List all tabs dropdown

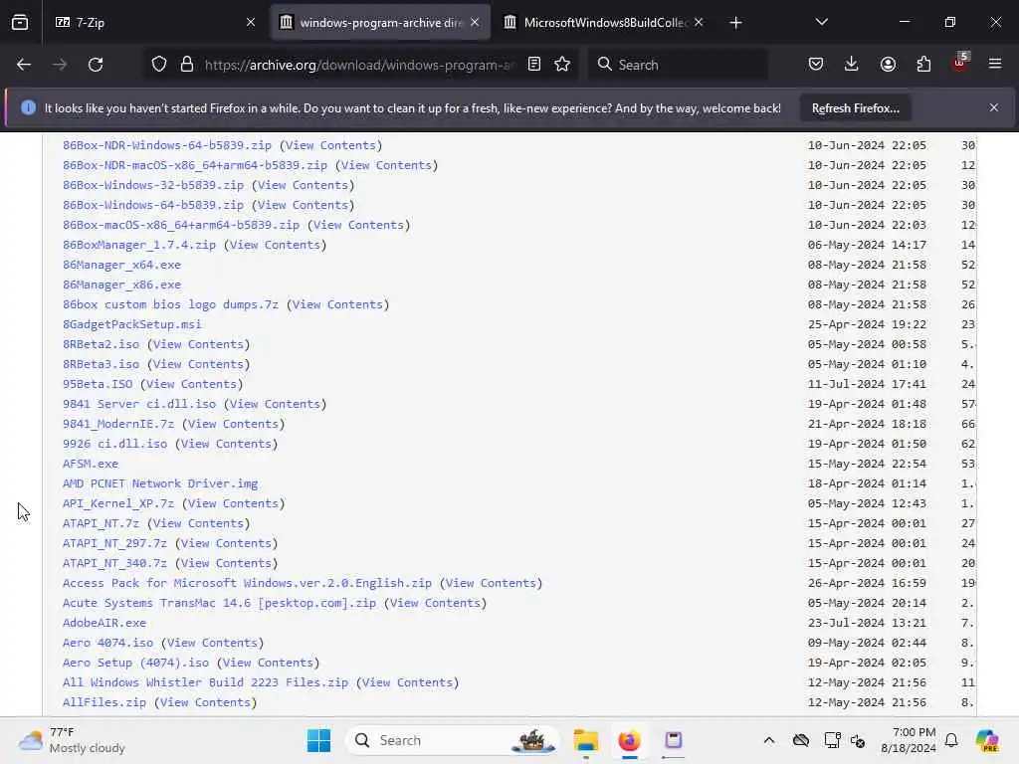coord(822,23)
